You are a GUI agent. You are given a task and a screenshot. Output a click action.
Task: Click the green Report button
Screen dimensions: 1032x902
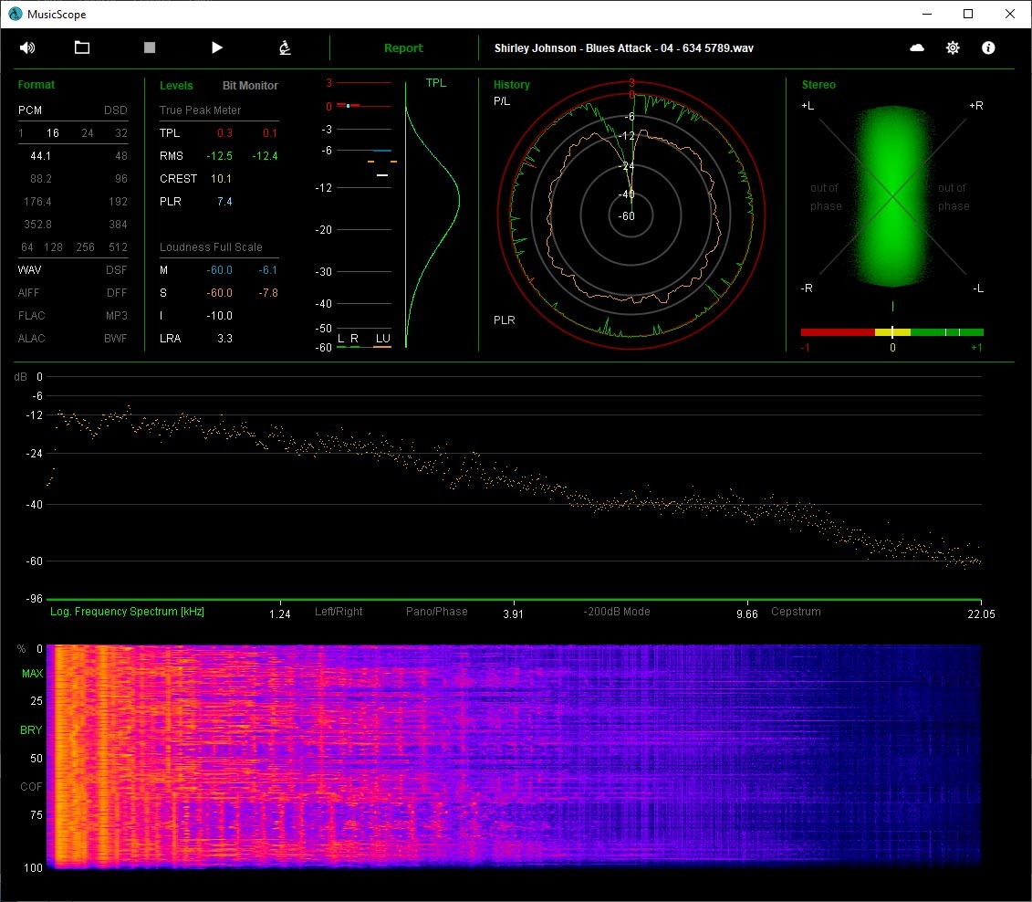(403, 48)
